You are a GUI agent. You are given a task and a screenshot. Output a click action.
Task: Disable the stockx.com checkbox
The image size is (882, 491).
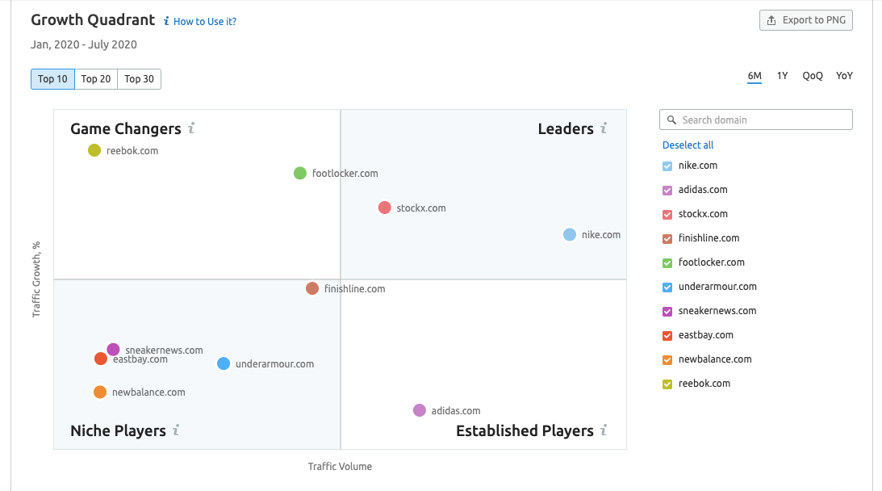click(667, 213)
